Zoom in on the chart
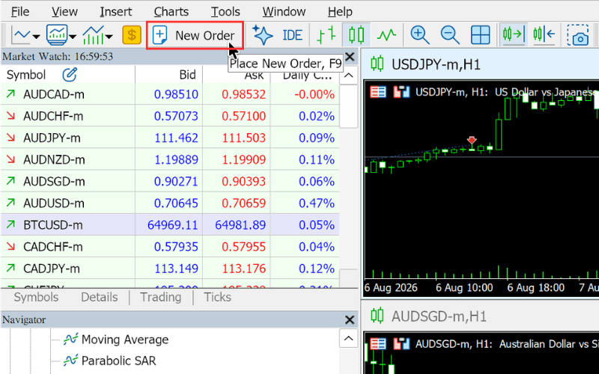Image resolution: width=599 pixels, height=374 pixels. (x=419, y=35)
